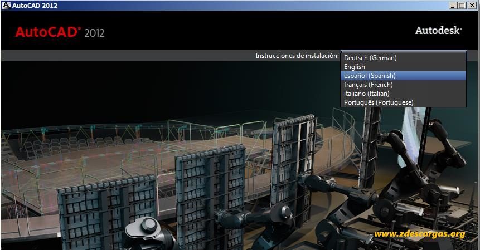Select Deutsch (German) from language list
This screenshot has height=250, width=480.
point(404,58)
